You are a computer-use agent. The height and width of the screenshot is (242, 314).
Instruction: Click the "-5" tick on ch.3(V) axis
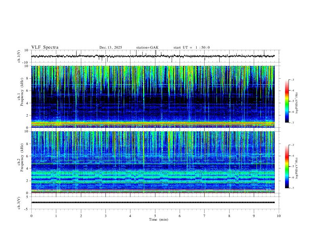point(27,209)
